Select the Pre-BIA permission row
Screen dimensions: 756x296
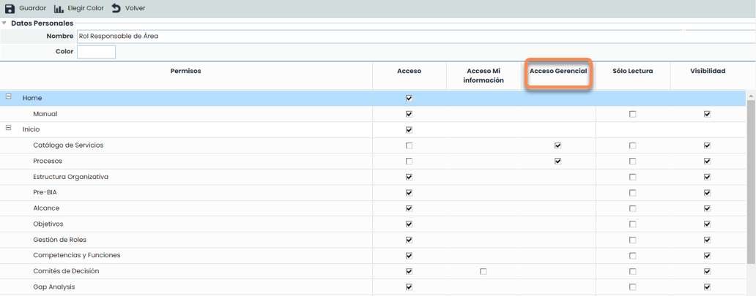tap(45, 192)
